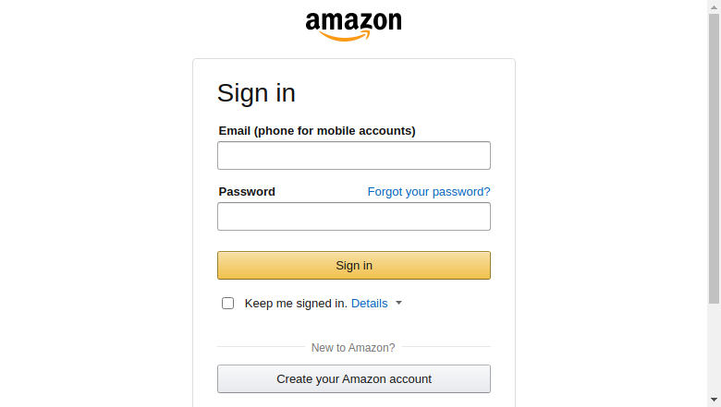Click the large 'Sign in' heading
721x407 pixels.
(x=256, y=93)
